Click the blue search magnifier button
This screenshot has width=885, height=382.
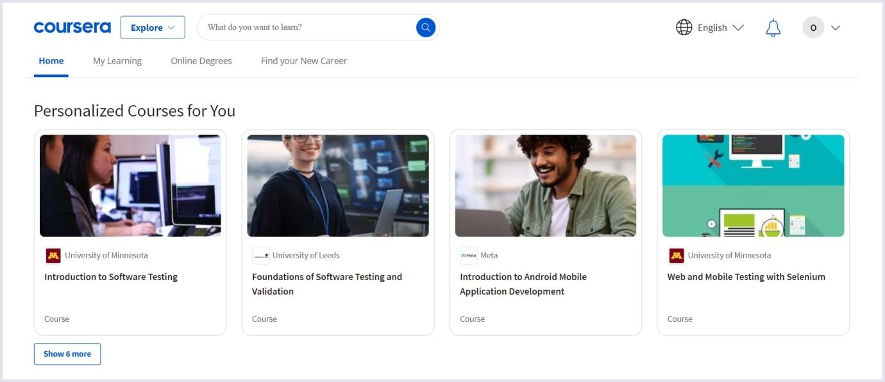pyautogui.click(x=426, y=28)
